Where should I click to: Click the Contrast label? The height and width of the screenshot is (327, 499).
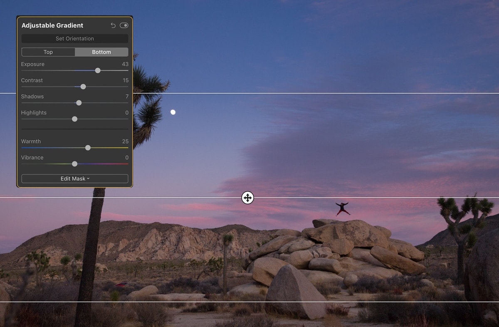pos(32,80)
